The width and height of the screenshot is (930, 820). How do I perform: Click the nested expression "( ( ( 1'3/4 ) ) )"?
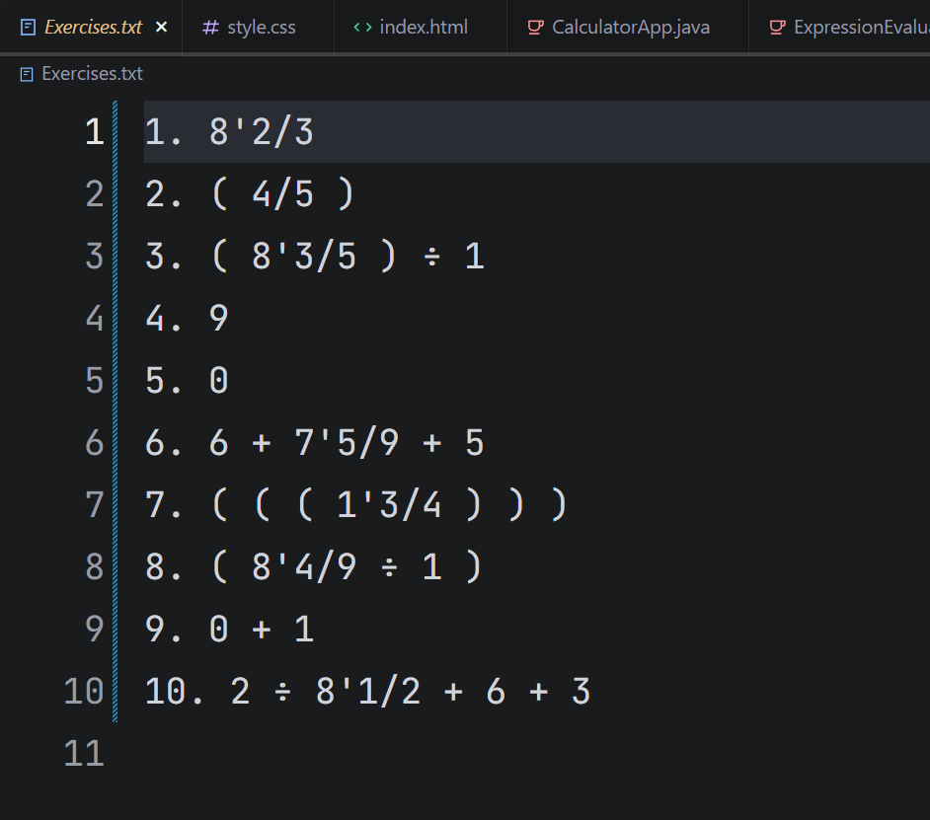tap(389, 504)
